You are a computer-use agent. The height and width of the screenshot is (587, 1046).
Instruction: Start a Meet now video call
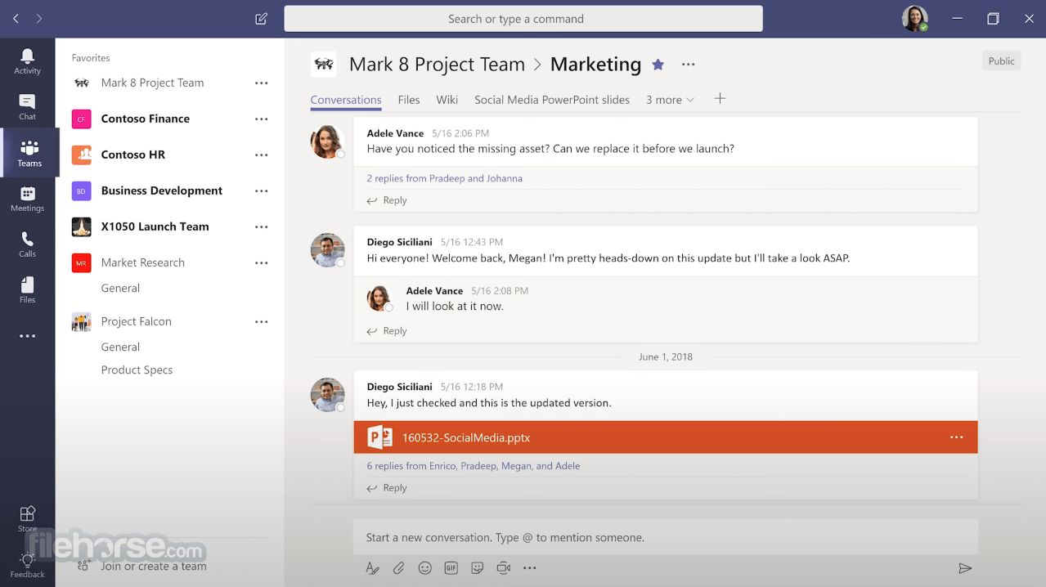(x=503, y=568)
